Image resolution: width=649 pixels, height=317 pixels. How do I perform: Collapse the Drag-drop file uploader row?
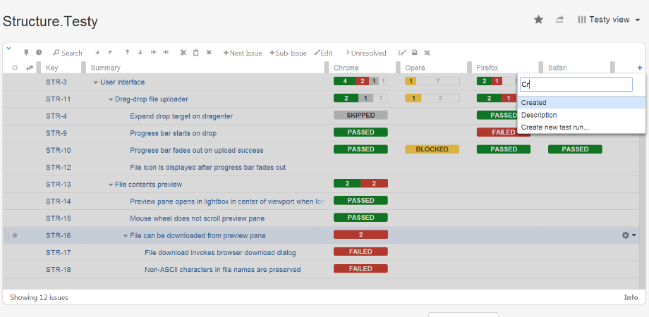[111, 99]
